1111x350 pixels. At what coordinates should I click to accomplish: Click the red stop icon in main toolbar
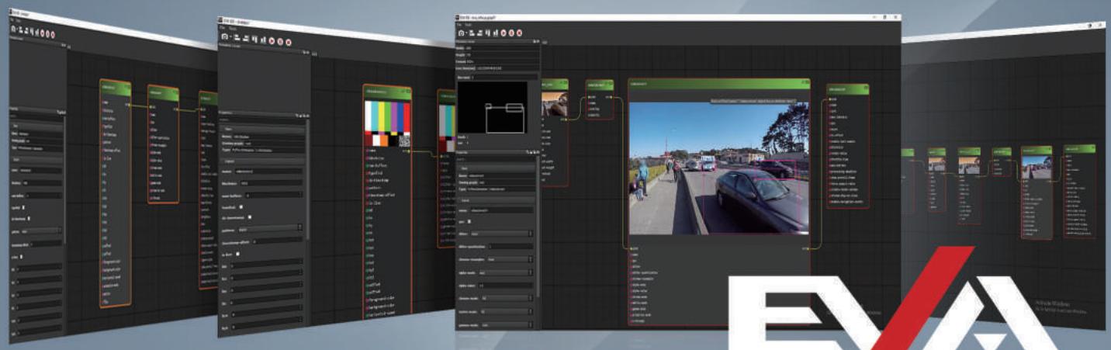click(511, 33)
